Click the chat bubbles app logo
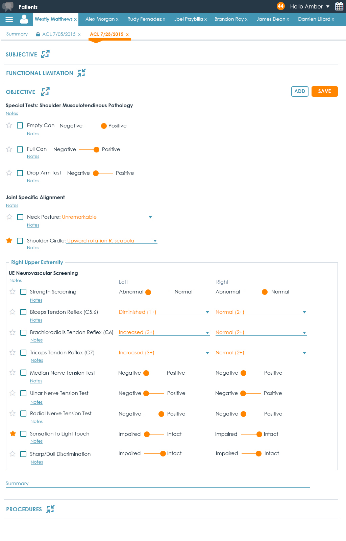The image size is (346, 541). (8, 6)
